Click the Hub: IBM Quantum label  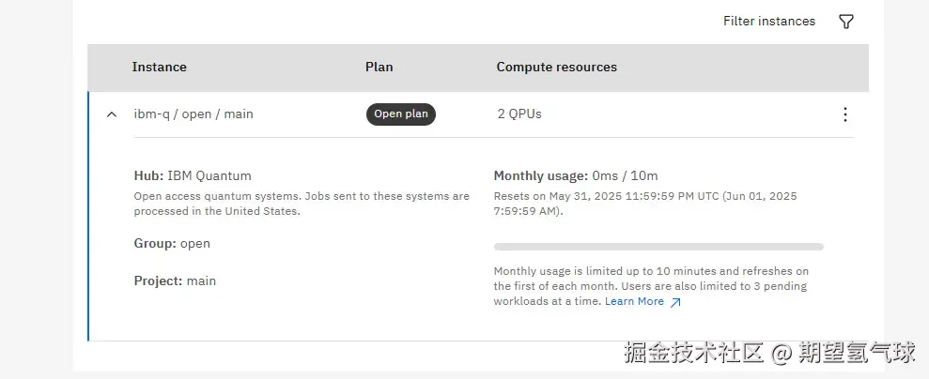click(x=193, y=175)
